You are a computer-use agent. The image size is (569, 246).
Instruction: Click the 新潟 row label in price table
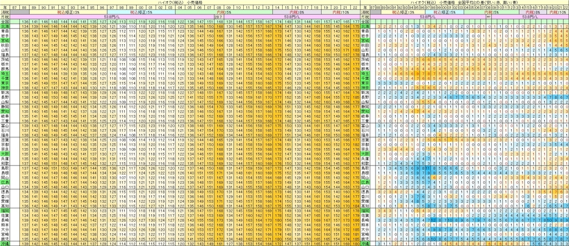6,93
